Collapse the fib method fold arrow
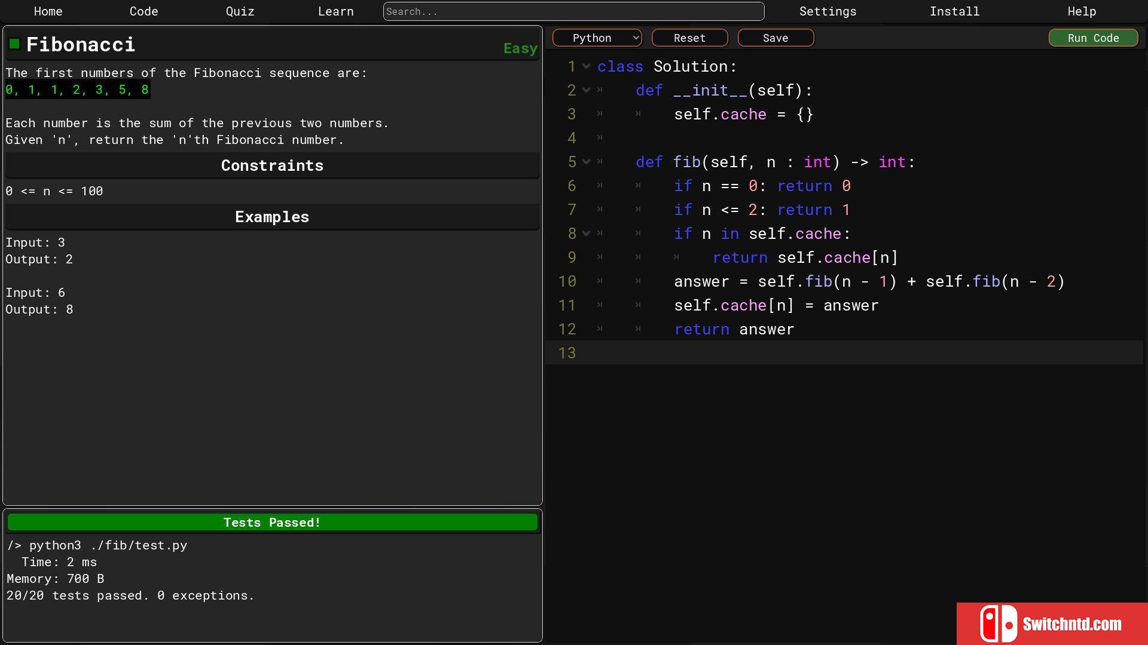Viewport: 1148px width, 645px height. [586, 162]
